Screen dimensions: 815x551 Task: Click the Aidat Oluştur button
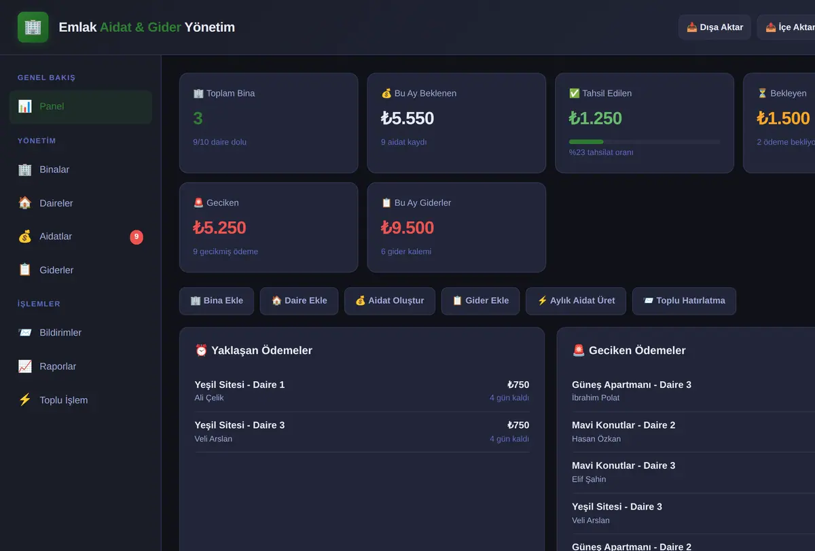[x=390, y=301]
